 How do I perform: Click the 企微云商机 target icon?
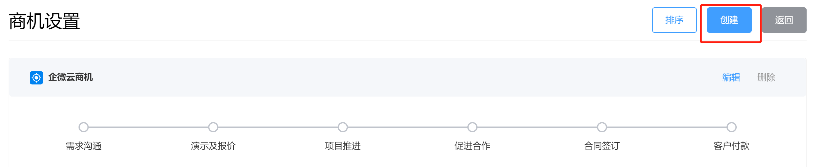coord(36,77)
